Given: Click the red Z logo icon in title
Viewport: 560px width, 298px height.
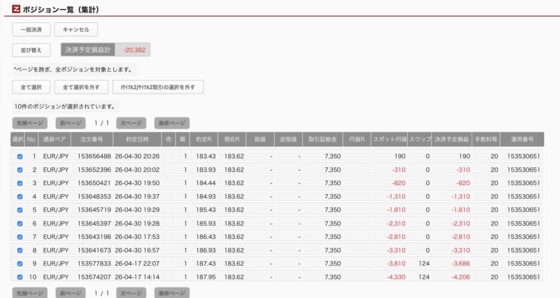Looking at the screenshot, I should click(x=16, y=9).
